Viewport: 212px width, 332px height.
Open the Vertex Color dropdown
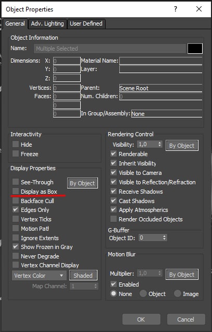(39, 276)
